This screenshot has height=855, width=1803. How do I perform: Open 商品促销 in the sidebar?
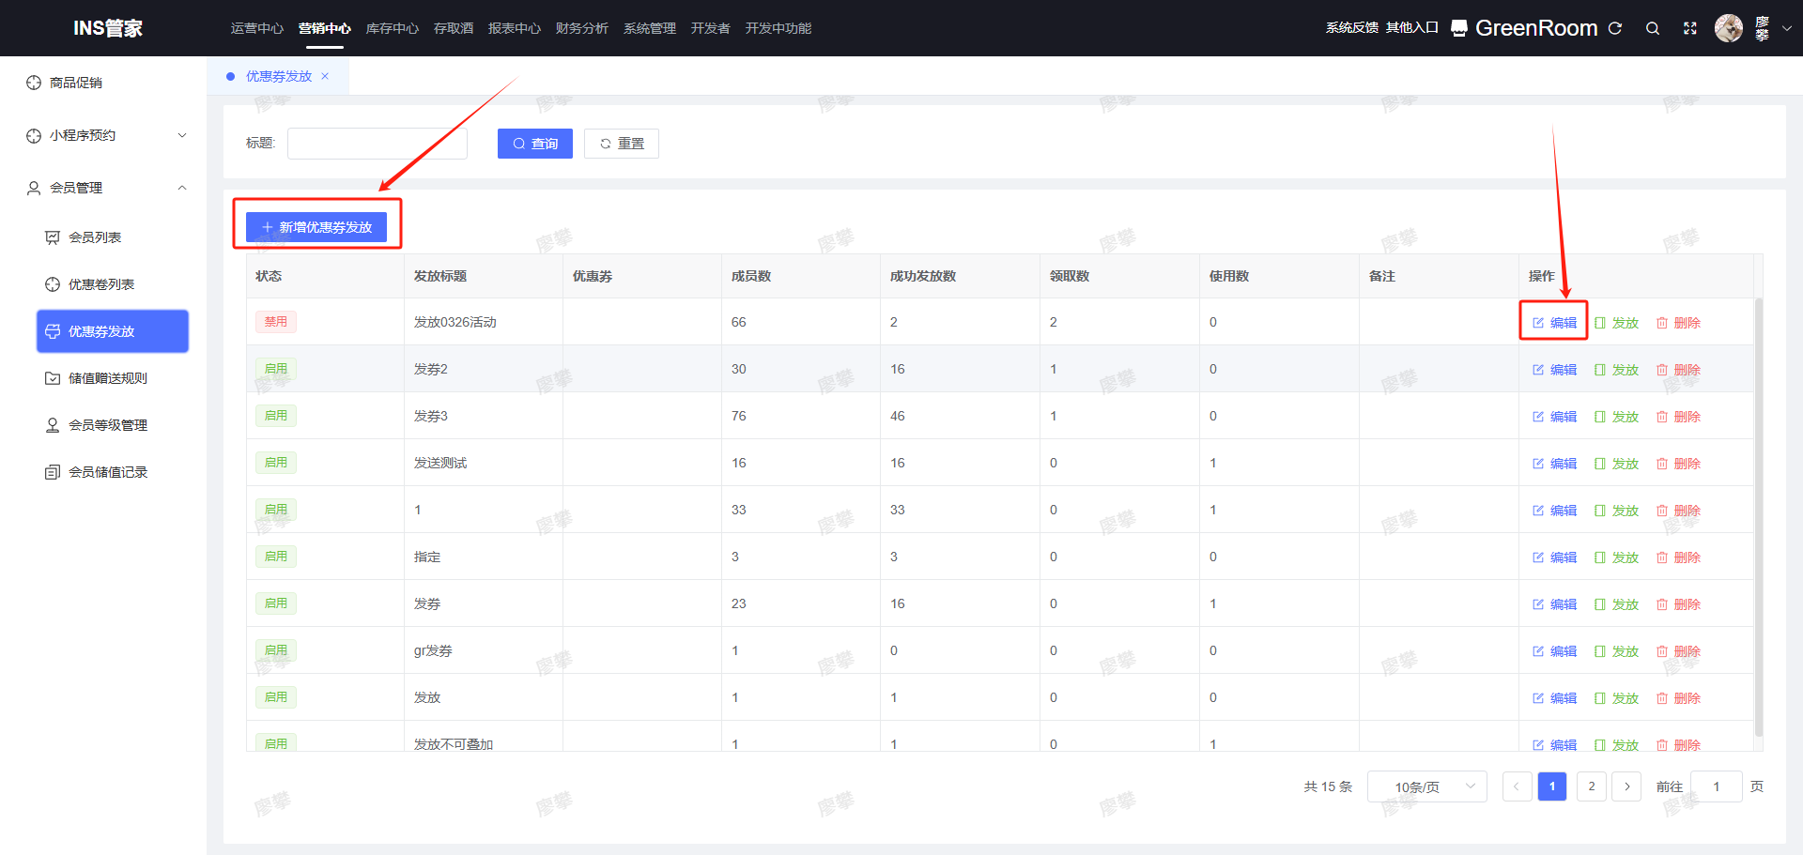(x=76, y=83)
